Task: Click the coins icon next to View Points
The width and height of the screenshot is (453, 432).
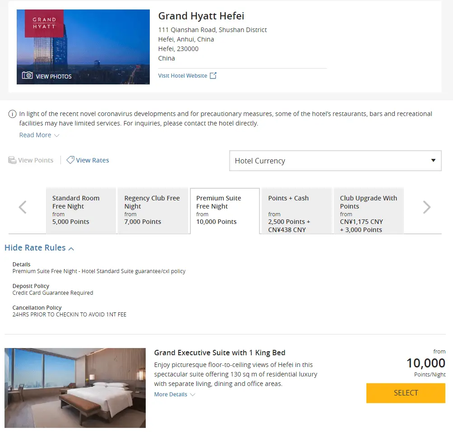Action: click(x=12, y=160)
